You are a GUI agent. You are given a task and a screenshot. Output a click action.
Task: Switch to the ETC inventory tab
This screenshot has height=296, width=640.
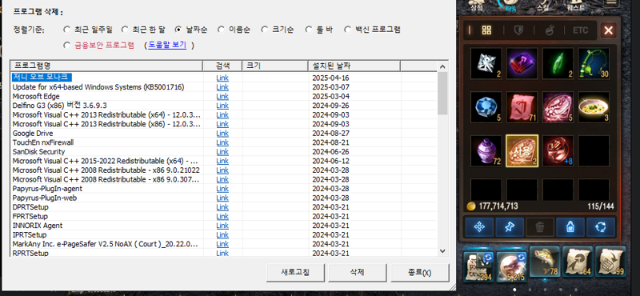pyautogui.click(x=581, y=30)
